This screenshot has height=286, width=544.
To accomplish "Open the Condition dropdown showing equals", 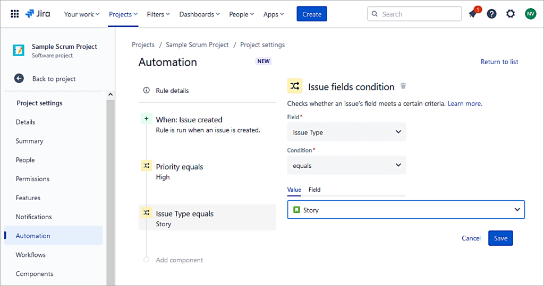I will tap(346, 165).
